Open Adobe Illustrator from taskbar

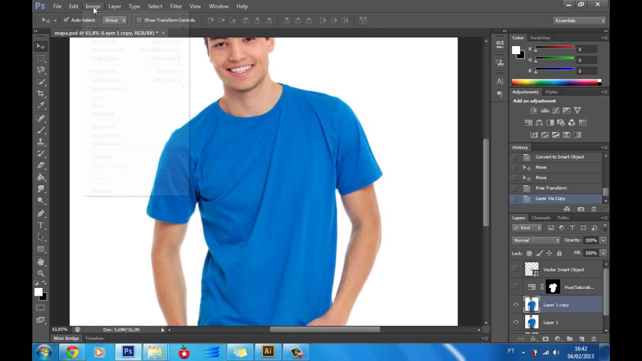point(268,352)
